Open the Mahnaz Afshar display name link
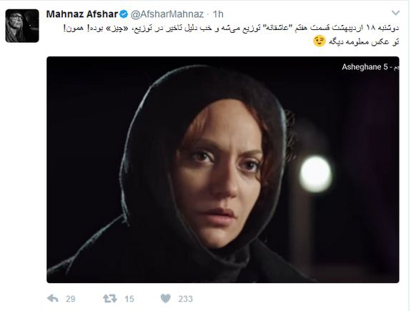This screenshot has width=411, height=311. [82, 14]
